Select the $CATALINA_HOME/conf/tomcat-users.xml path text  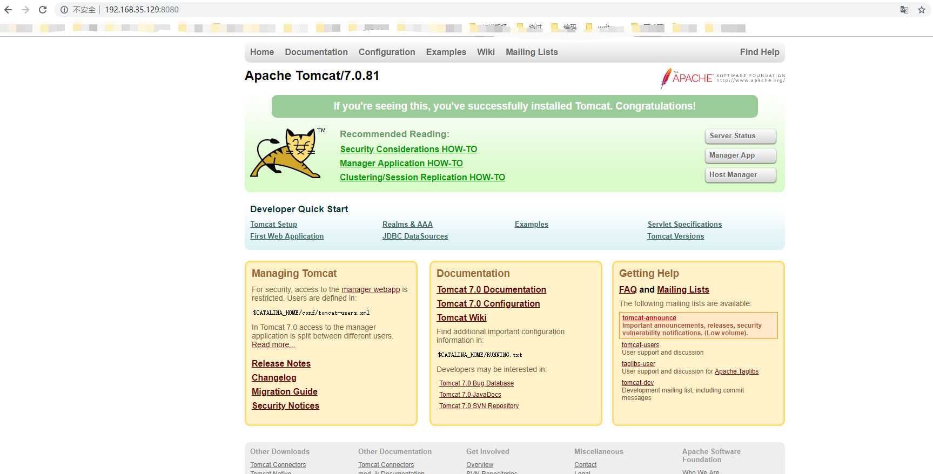(x=311, y=313)
